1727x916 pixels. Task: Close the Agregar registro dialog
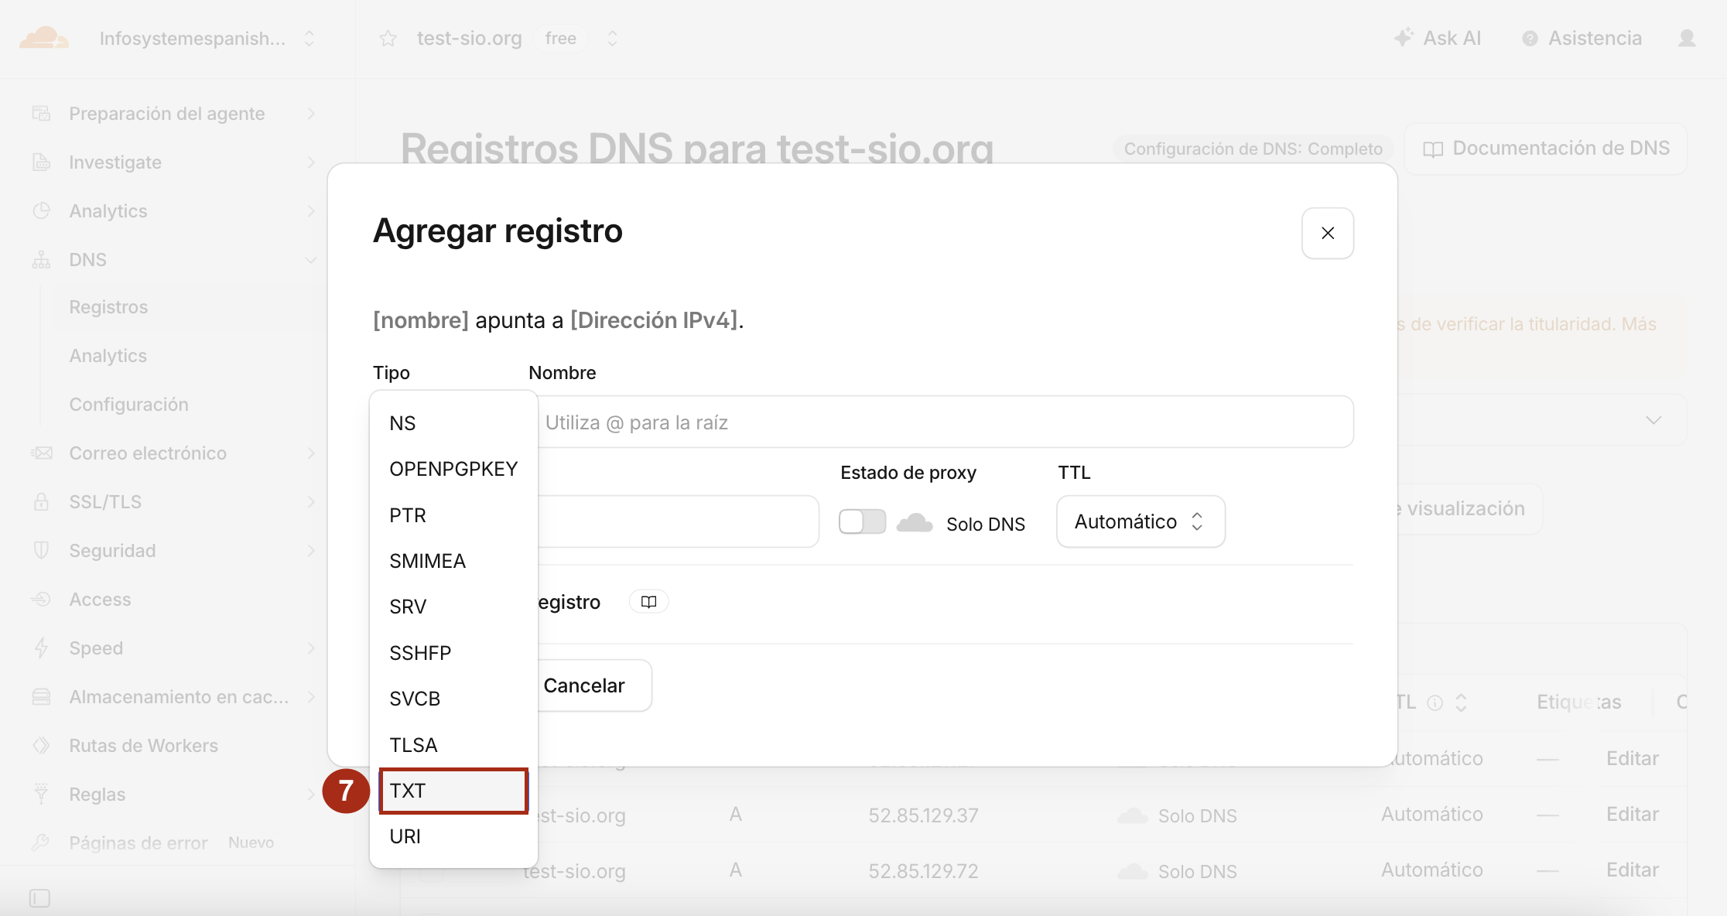tap(1328, 233)
